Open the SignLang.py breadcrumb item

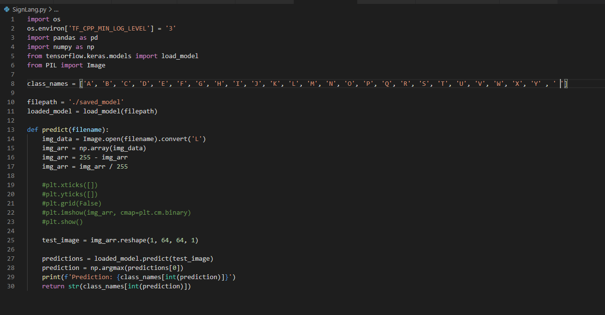tap(29, 9)
